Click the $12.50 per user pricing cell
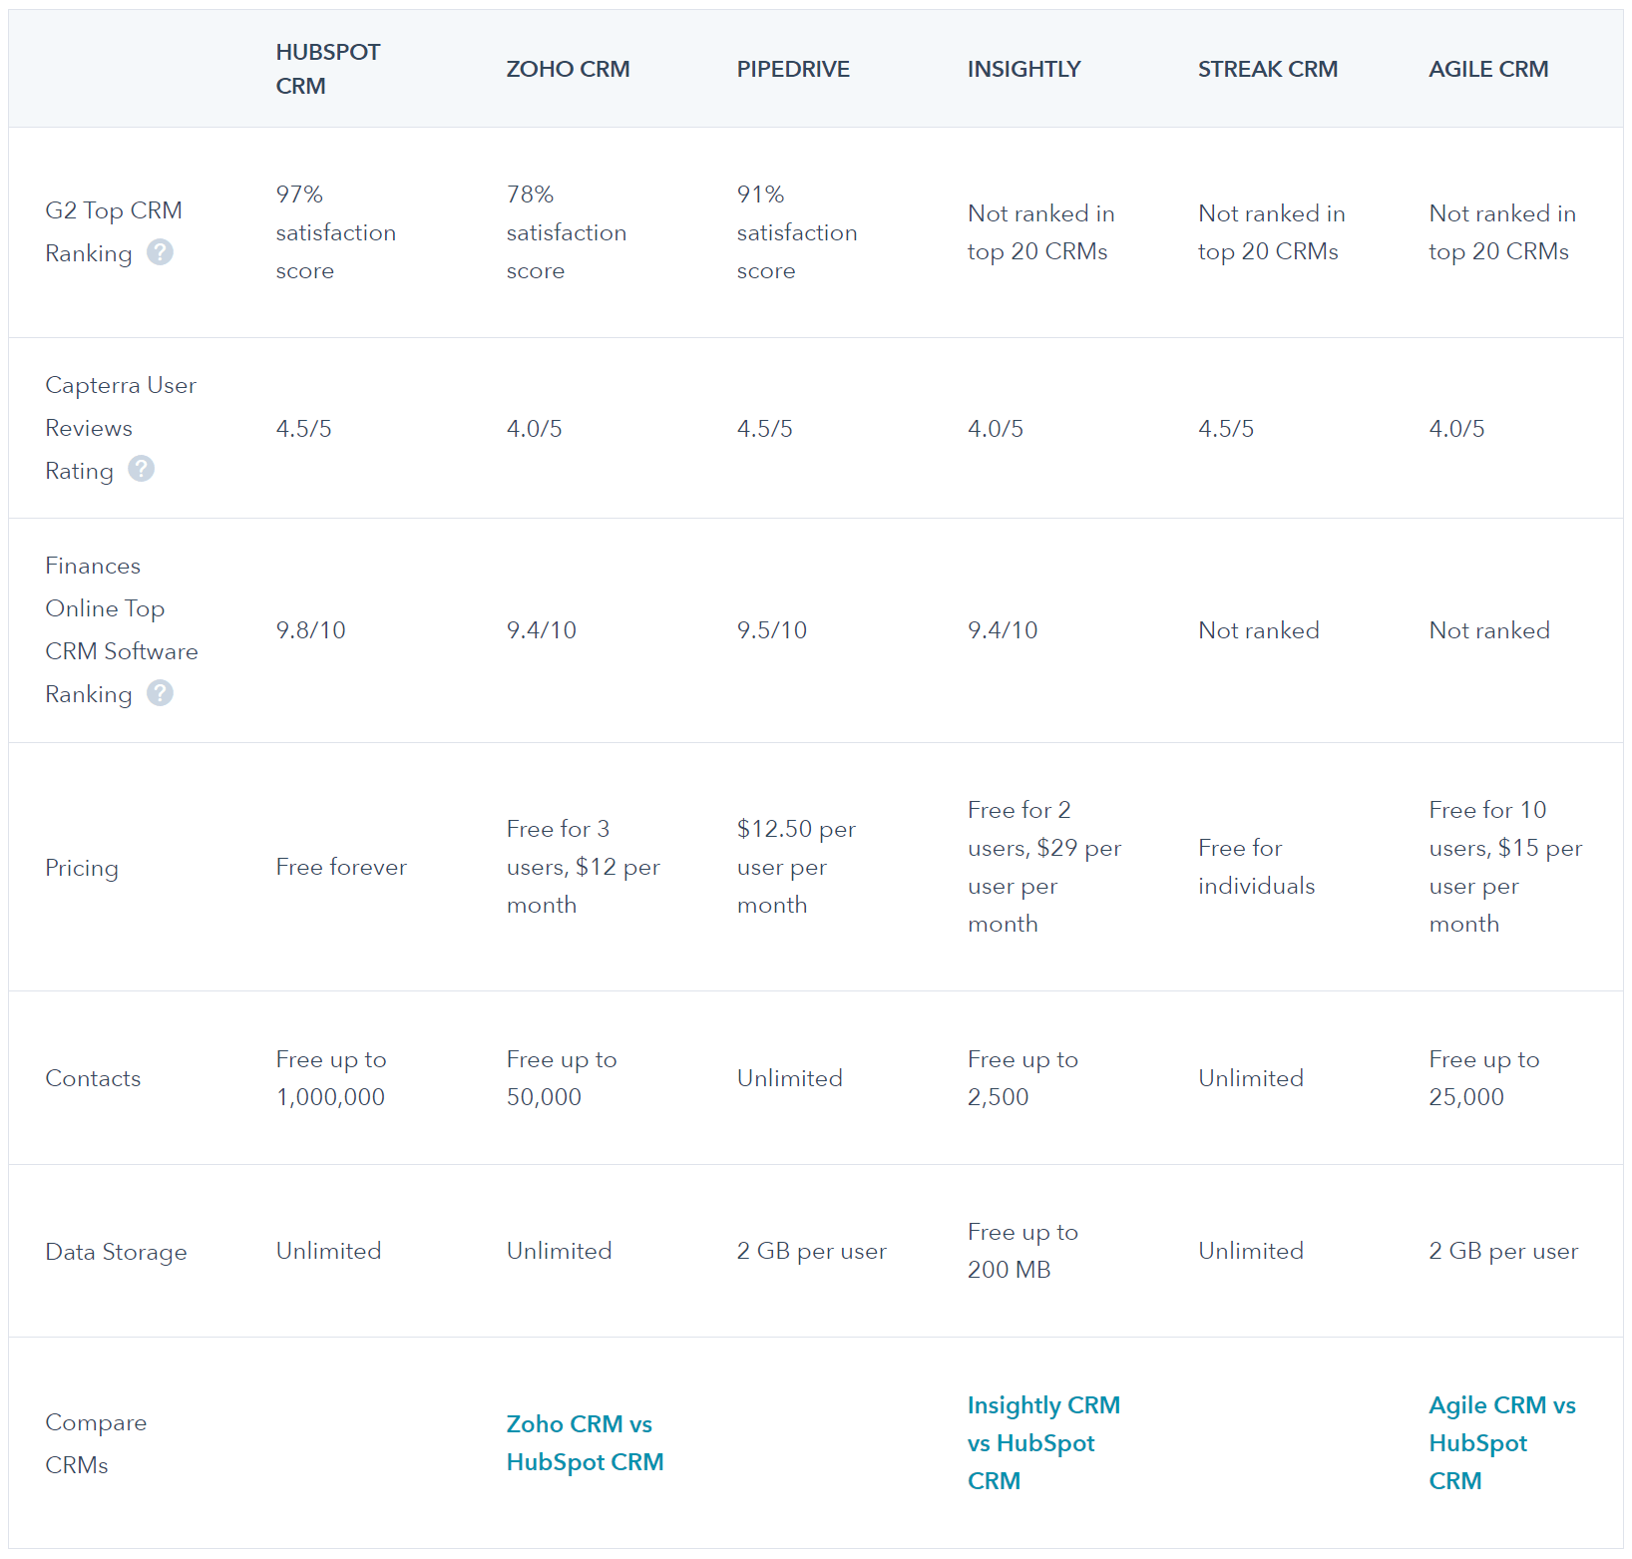Viewport: 1632px width, 1559px height. 796,866
